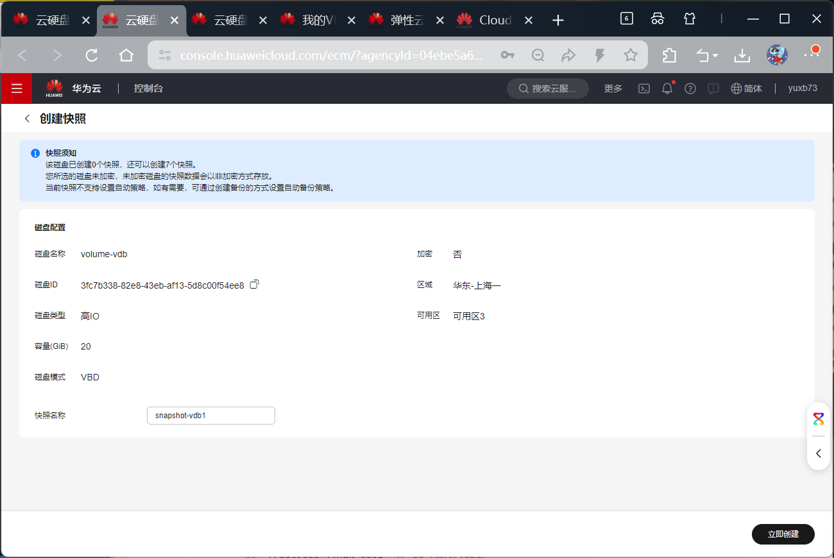This screenshot has width=834, height=558.
Task: Click the site settings icon in address bar
Action: (165, 55)
